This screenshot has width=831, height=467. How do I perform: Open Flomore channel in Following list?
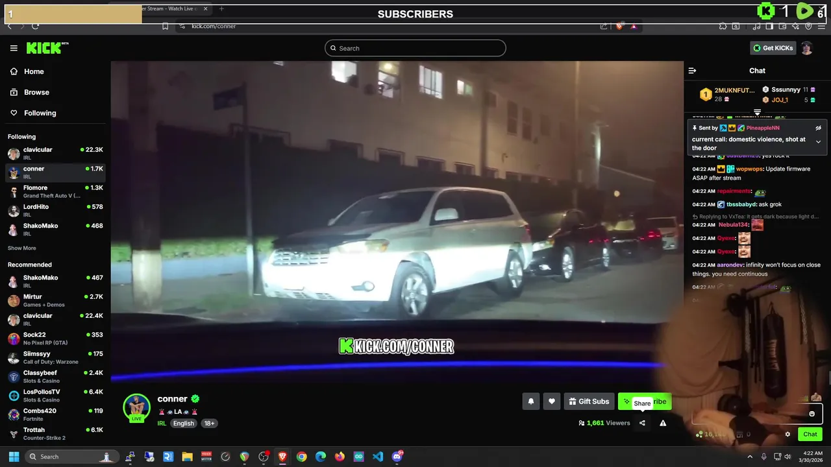[x=55, y=191]
